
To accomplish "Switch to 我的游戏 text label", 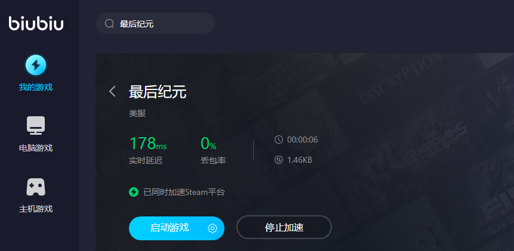I will pos(36,88).
